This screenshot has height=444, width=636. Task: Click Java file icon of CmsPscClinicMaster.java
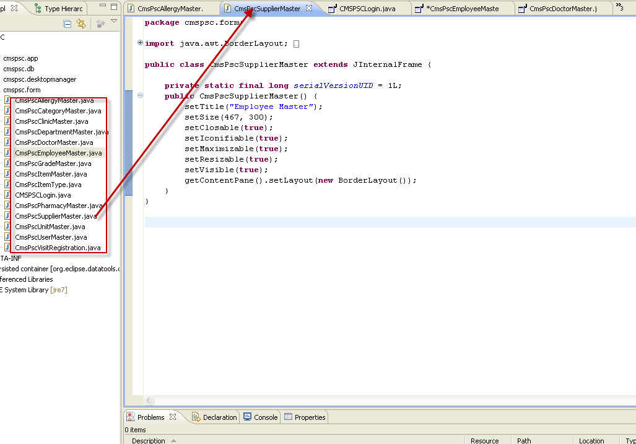(7, 121)
